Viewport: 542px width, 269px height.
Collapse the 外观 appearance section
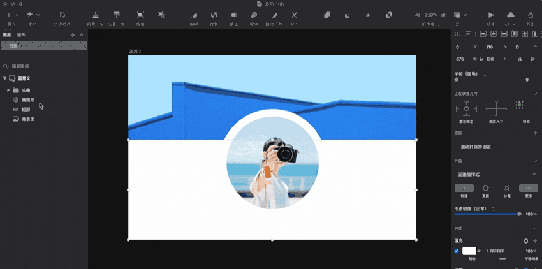click(x=536, y=161)
